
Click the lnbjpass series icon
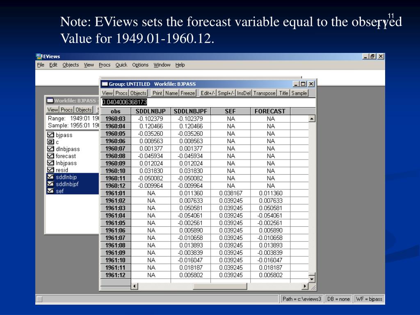click(x=50, y=163)
